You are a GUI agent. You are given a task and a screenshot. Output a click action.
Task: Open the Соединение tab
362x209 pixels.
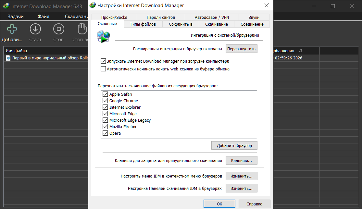[x=252, y=24]
